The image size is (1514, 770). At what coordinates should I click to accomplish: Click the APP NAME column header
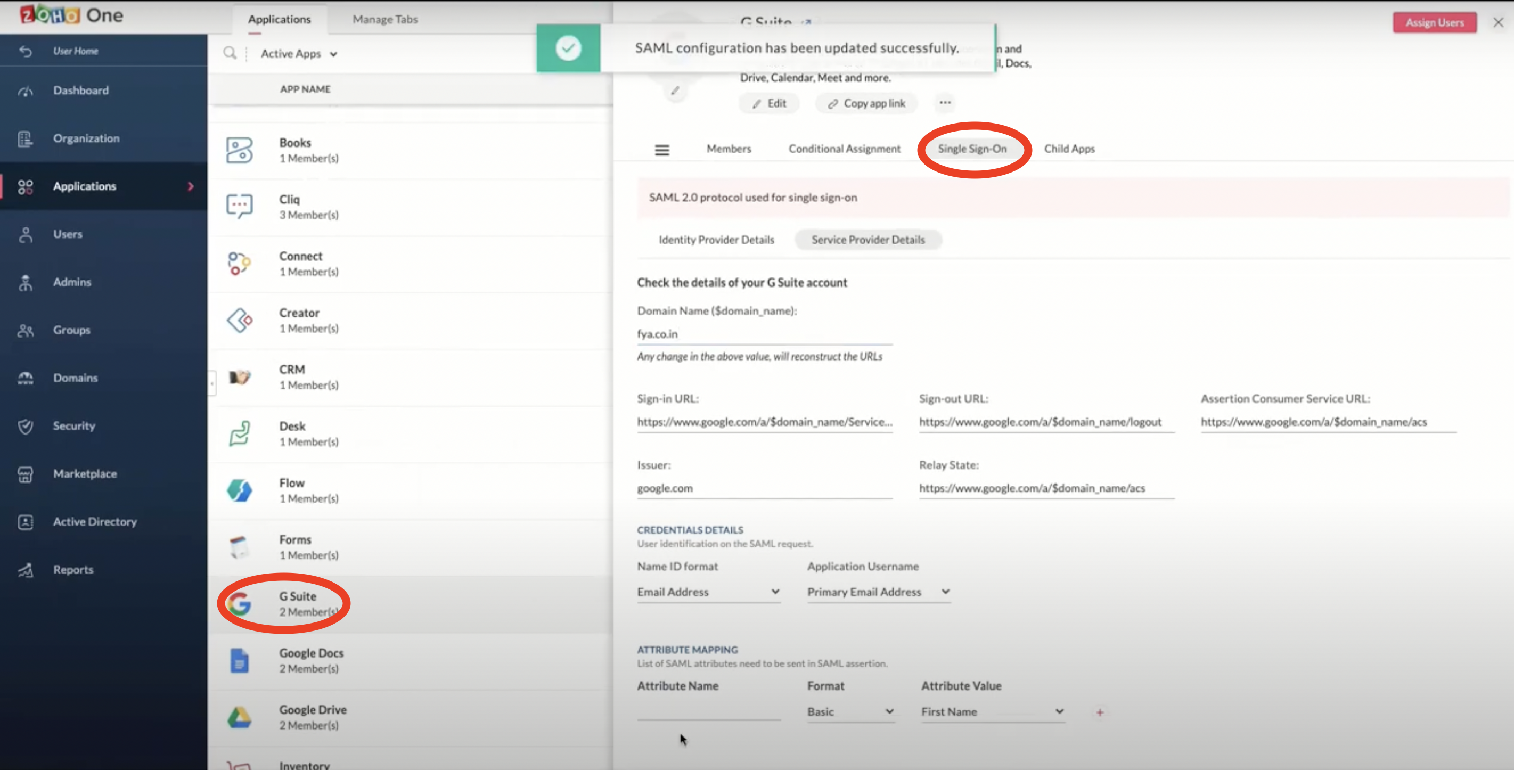(305, 89)
